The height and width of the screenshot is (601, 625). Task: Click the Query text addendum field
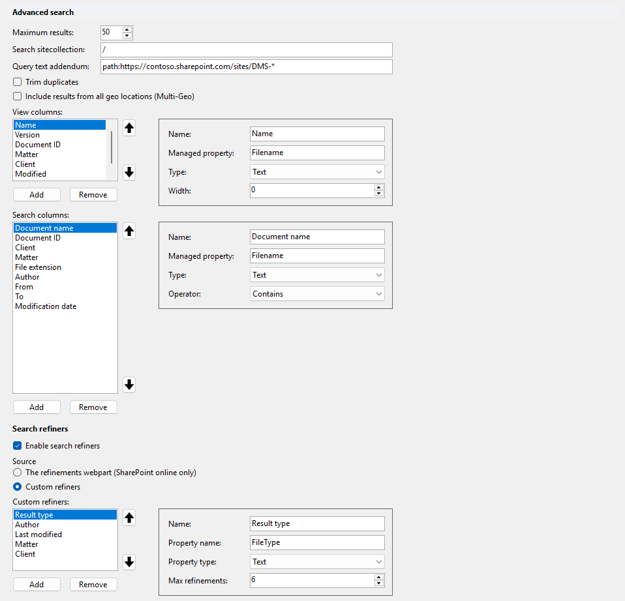point(247,67)
